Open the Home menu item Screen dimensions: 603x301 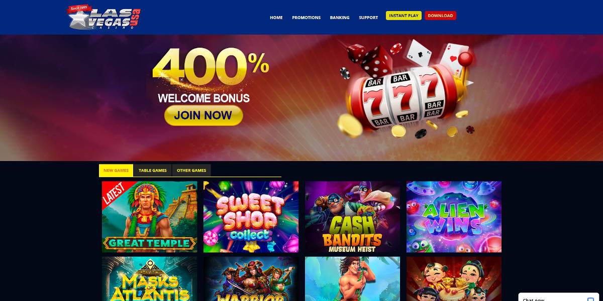[276, 18]
